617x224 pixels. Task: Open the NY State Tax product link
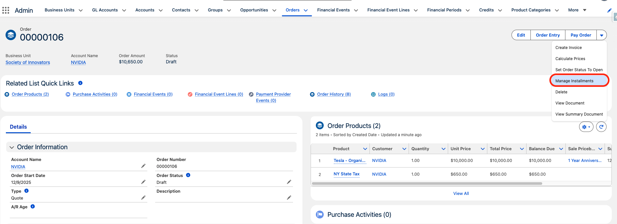[x=347, y=174]
